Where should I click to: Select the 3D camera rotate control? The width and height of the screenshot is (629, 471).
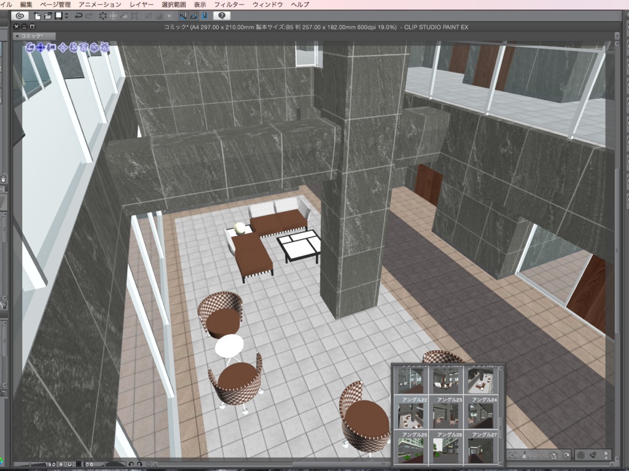(29, 47)
